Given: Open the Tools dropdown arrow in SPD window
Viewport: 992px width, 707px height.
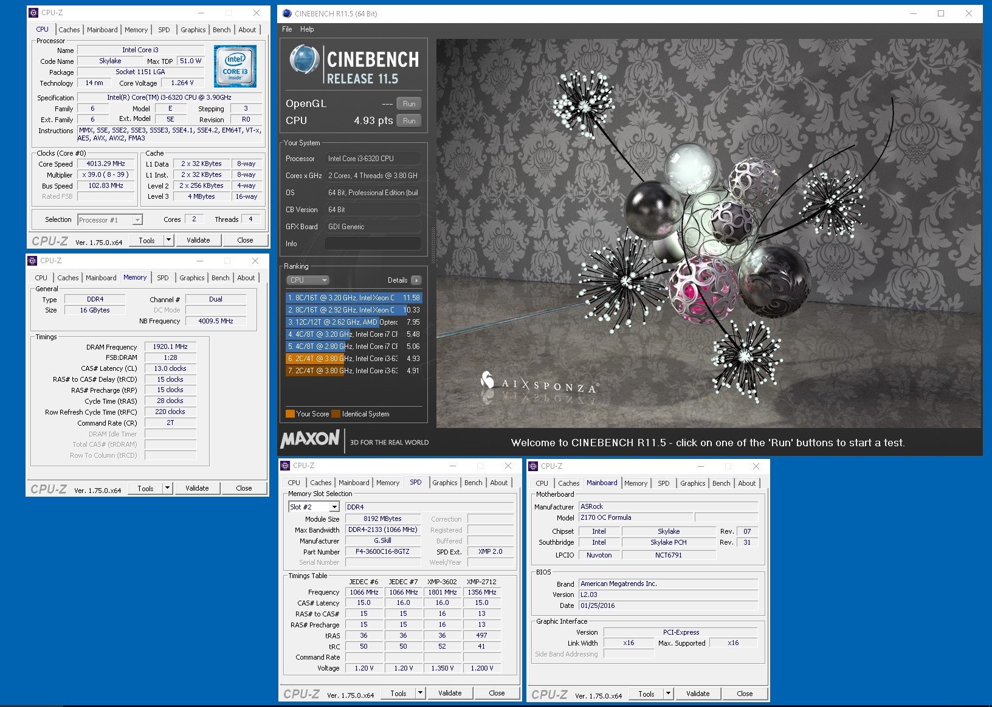Looking at the screenshot, I should [420, 693].
